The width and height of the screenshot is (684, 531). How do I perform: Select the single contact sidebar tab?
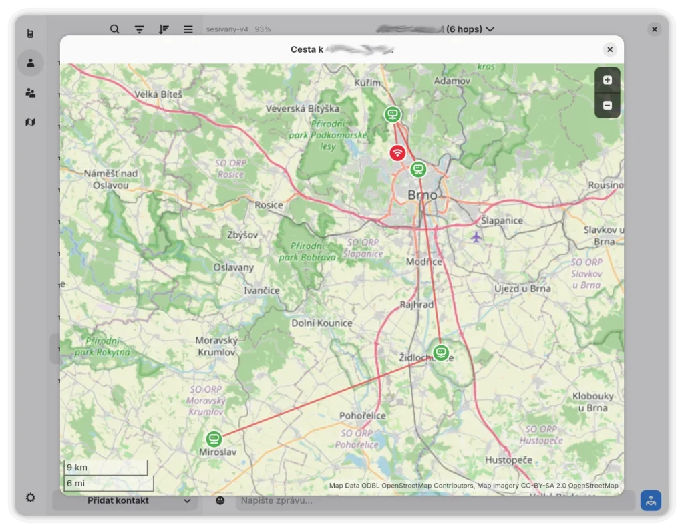click(x=30, y=63)
